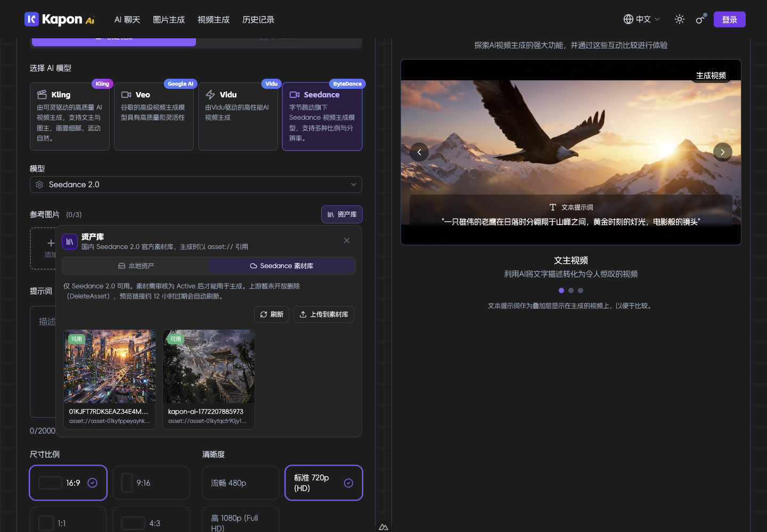
Task: Select 标准 720p (HD) resolution
Action: tap(324, 483)
